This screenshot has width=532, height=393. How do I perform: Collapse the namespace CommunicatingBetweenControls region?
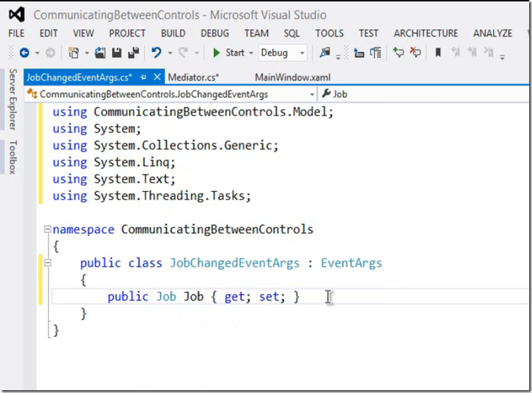click(47, 229)
